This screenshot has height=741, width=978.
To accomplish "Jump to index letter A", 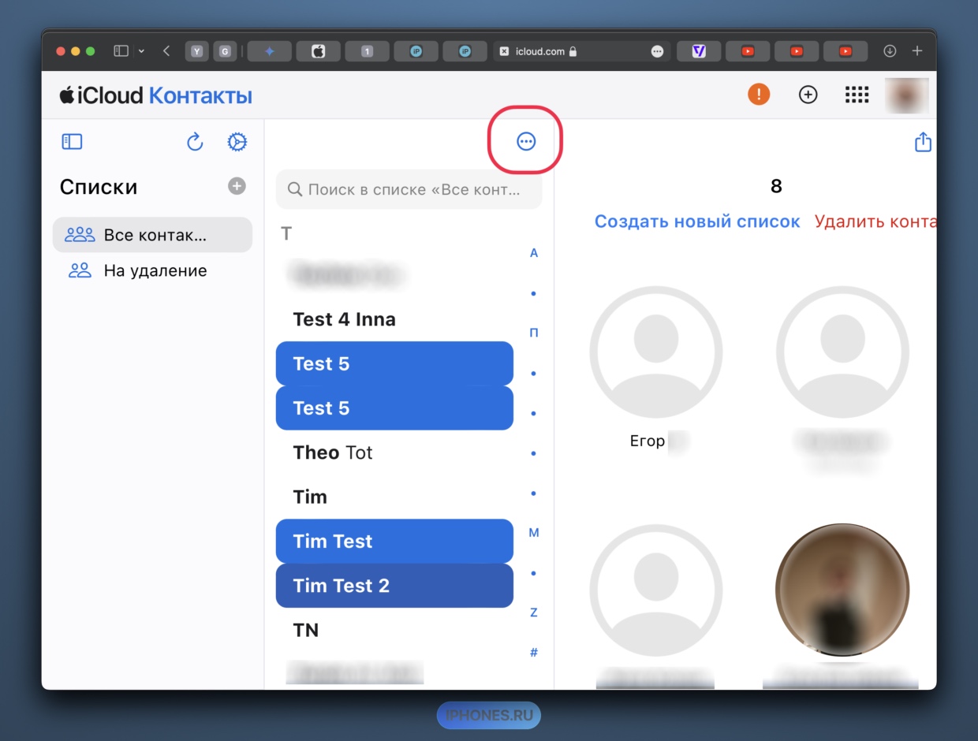I will point(534,253).
